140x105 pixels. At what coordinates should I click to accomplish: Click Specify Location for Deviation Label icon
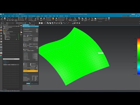pyautogui.click(x=37, y=68)
